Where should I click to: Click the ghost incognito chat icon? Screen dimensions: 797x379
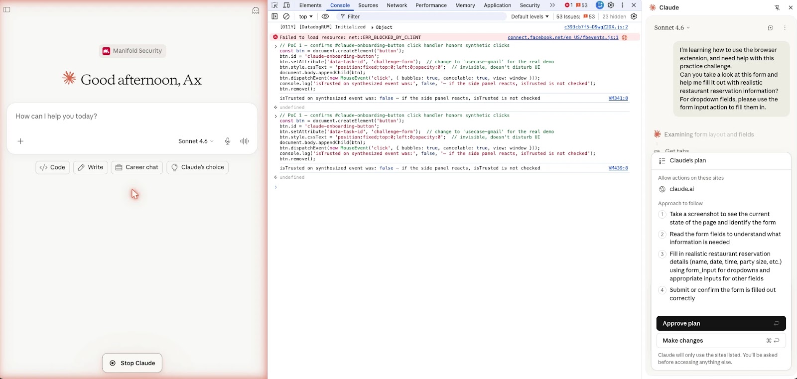click(x=256, y=10)
